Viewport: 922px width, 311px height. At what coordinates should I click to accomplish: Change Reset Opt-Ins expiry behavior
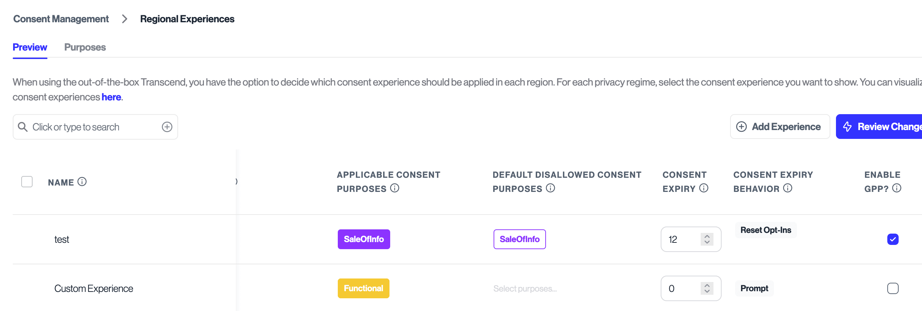pos(766,230)
